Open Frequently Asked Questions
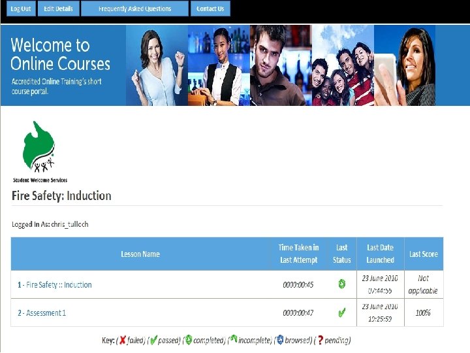470x353 pixels. (x=134, y=8)
